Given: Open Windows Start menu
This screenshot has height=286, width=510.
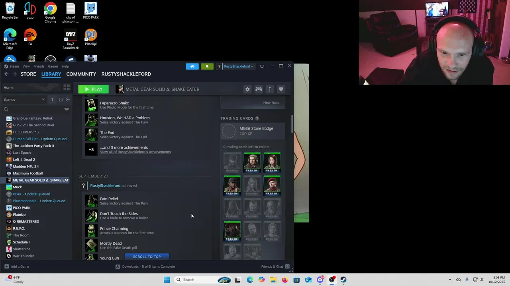Looking at the screenshot, I should tap(167, 280).
